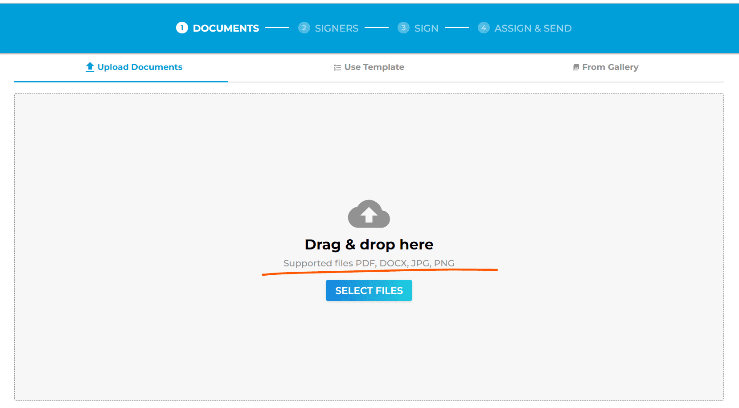
Task: Switch to the From Gallery tab
Action: pyautogui.click(x=606, y=67)
